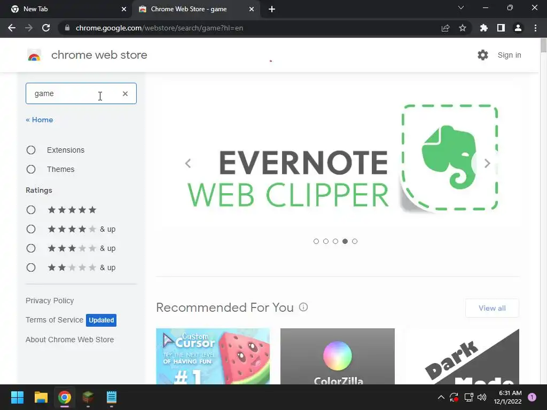Screen dimensions: 547x410
Task: Show previous carousel banner arrow
Action: point(187,163)
